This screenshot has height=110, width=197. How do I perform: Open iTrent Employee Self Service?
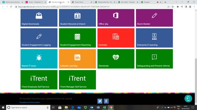pos(39,80)
